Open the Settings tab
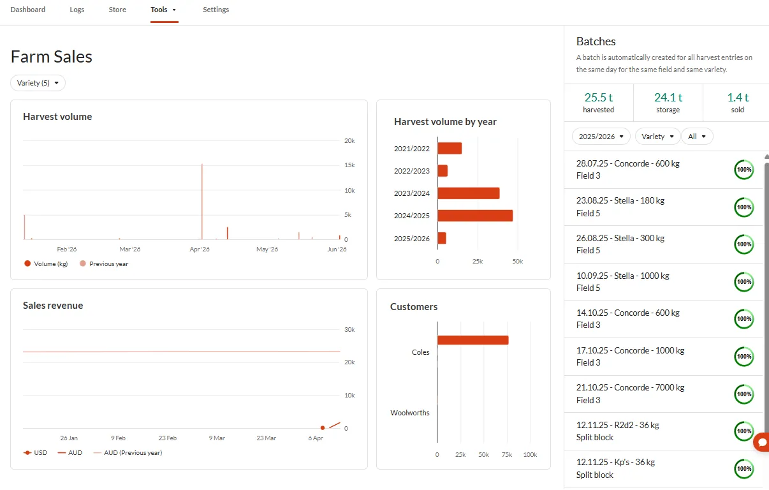The height and width of the screenshot is (490, 769). pos(216,10)
